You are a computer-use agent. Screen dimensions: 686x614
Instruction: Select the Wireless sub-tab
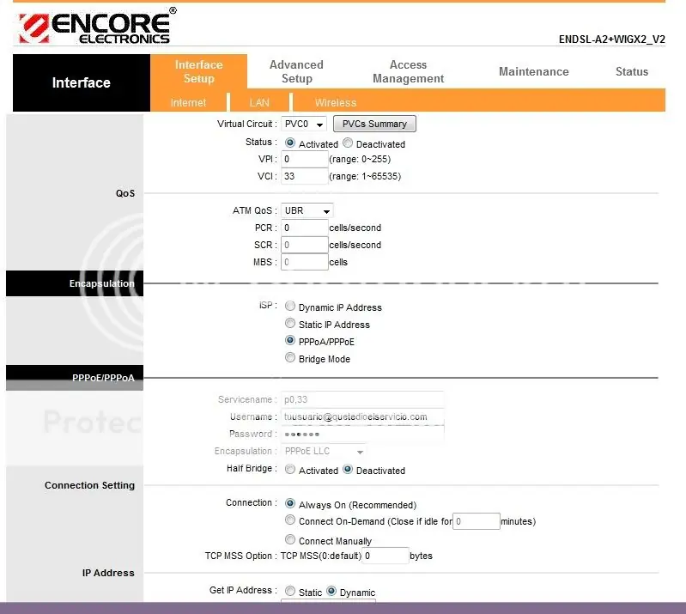click(336, 102)
